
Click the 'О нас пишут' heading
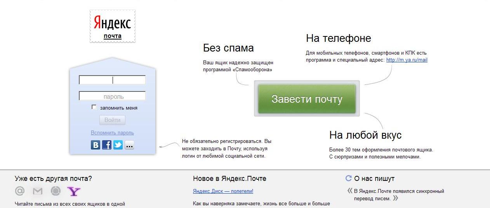click(374, 179)
